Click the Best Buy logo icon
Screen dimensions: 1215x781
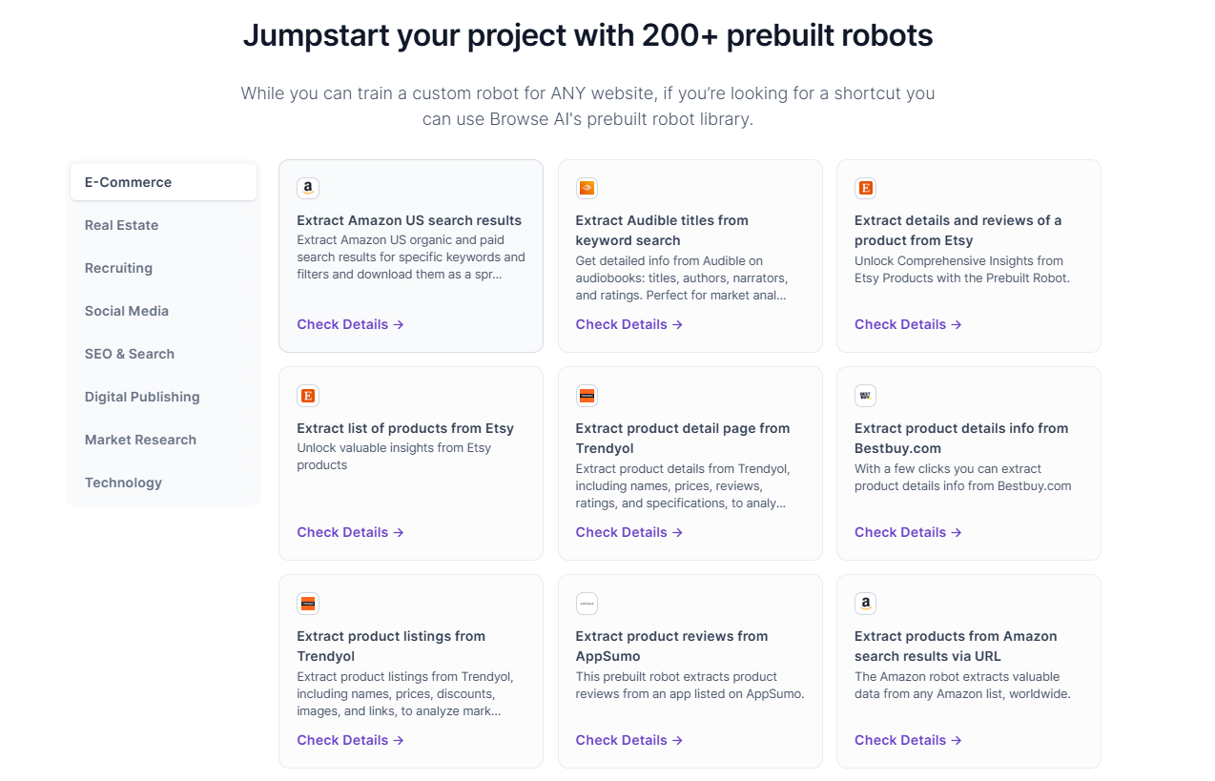pos(866,396)
